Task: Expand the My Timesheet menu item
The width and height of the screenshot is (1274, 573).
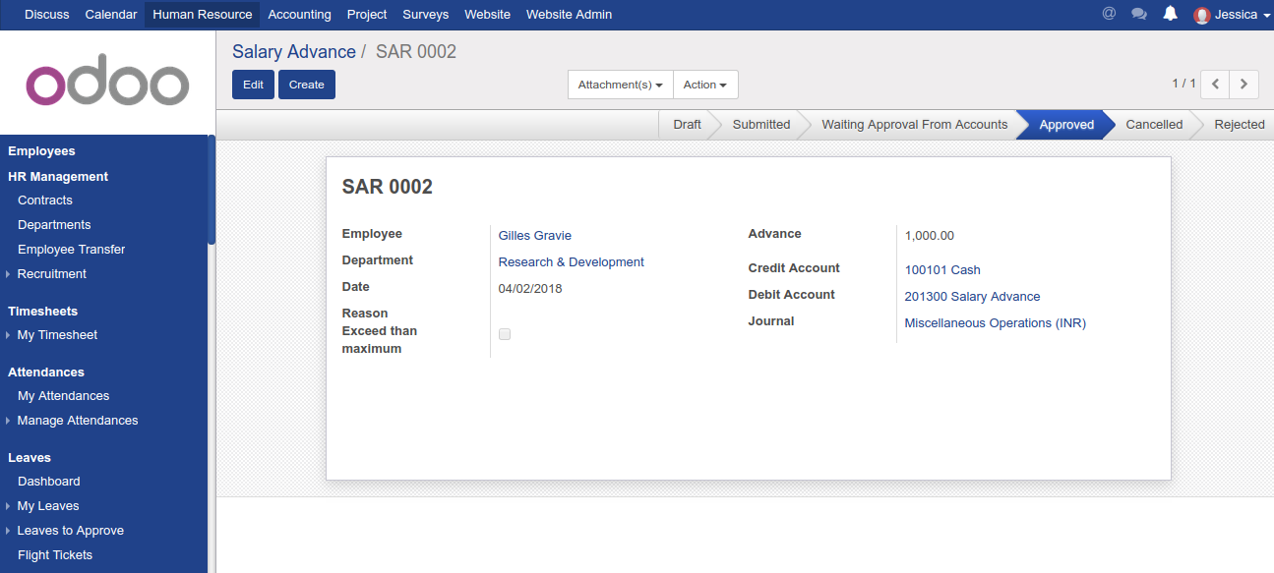Action: [57, 335]
